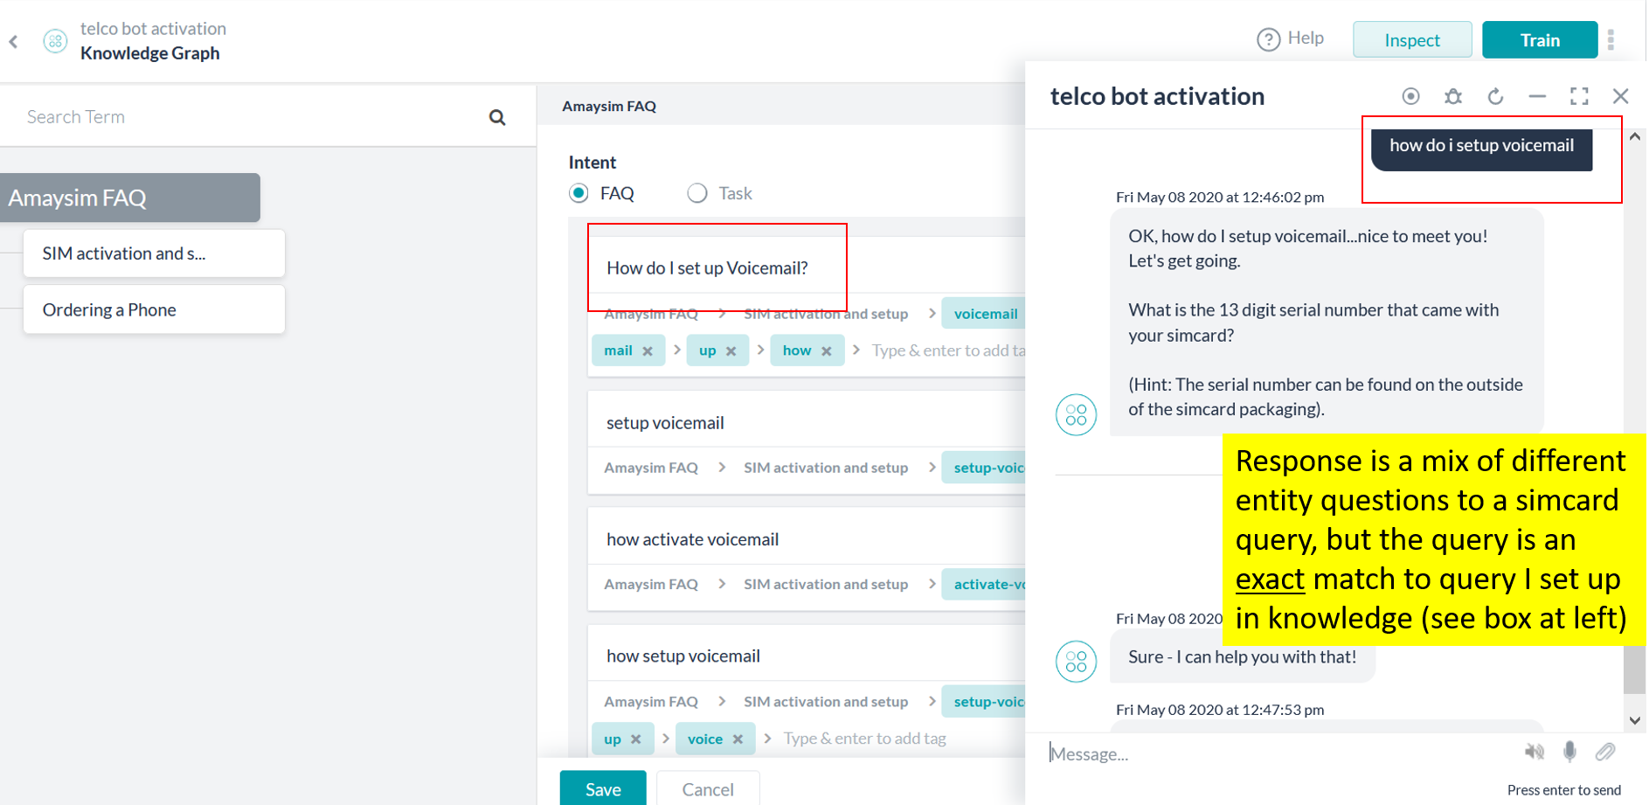This screenshot has width=1649, height=805.
Task: Save the knowledge graph changes
Action: coord(603,788)
